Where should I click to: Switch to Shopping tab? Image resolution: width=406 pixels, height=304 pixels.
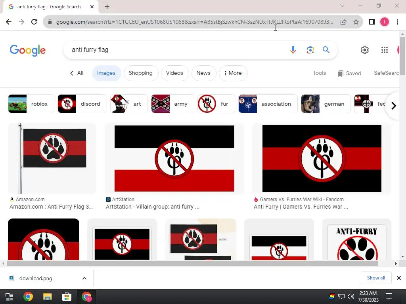(141, 73)
